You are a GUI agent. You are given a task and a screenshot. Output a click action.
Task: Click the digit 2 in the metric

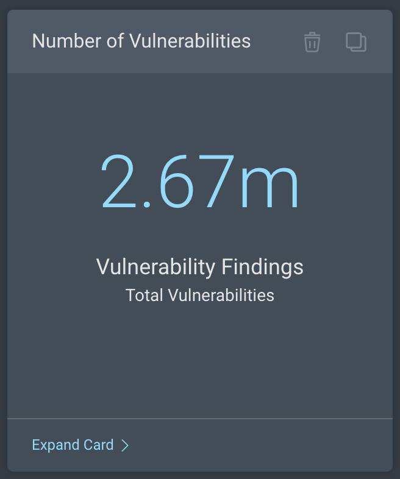(122, 183)
